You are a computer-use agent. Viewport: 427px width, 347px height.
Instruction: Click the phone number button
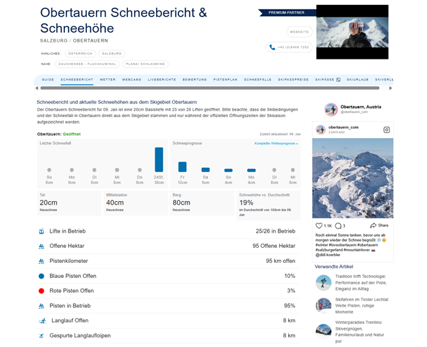[289, 47]
